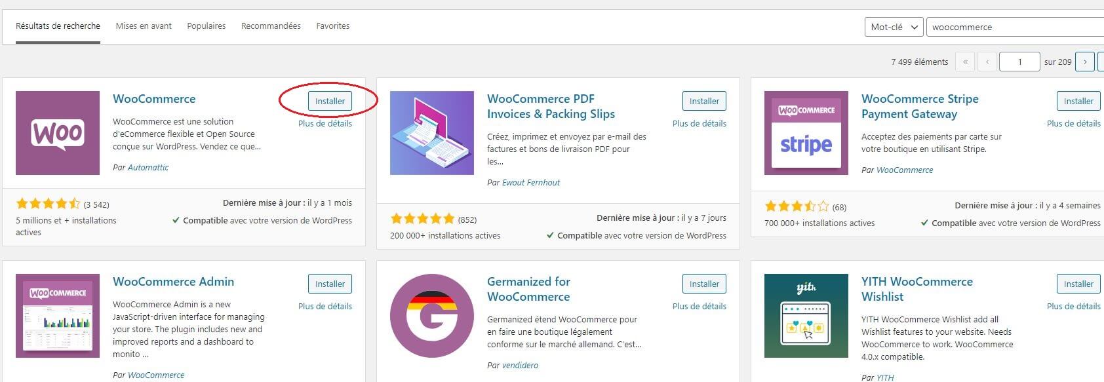
Task: Click the current page number field
Action: [1019, 62]
